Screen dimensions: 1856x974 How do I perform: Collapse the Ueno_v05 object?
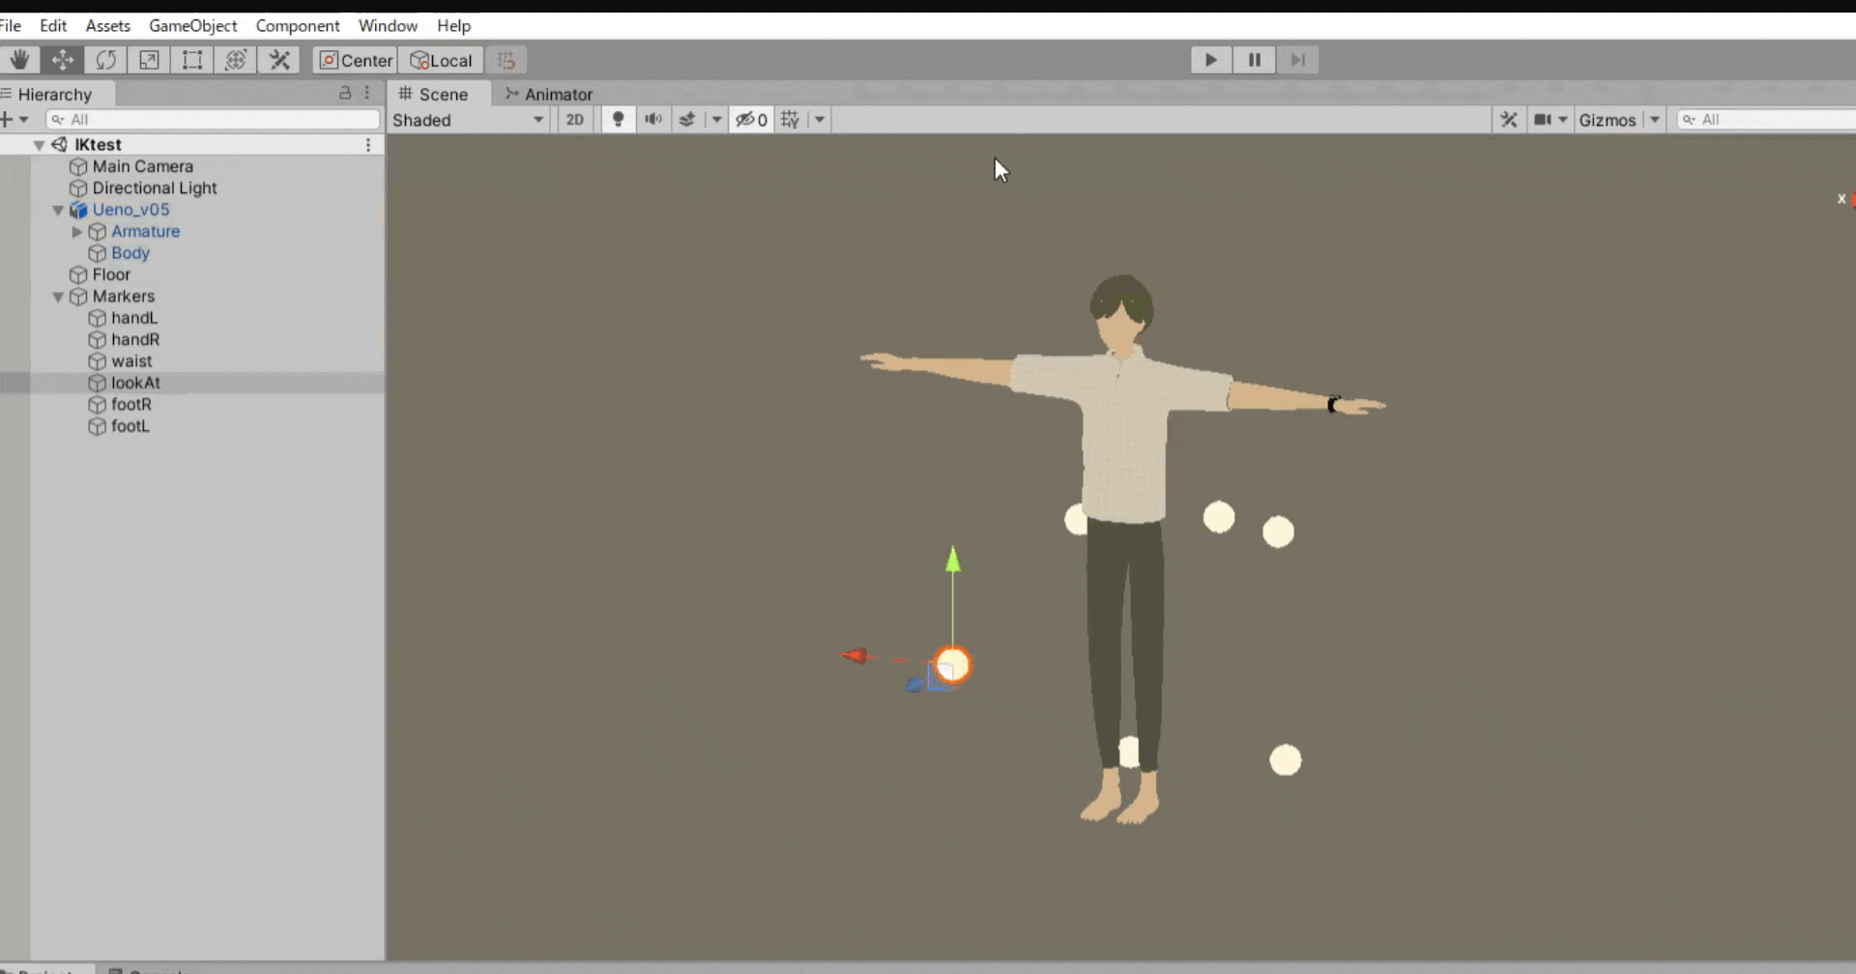58,210
